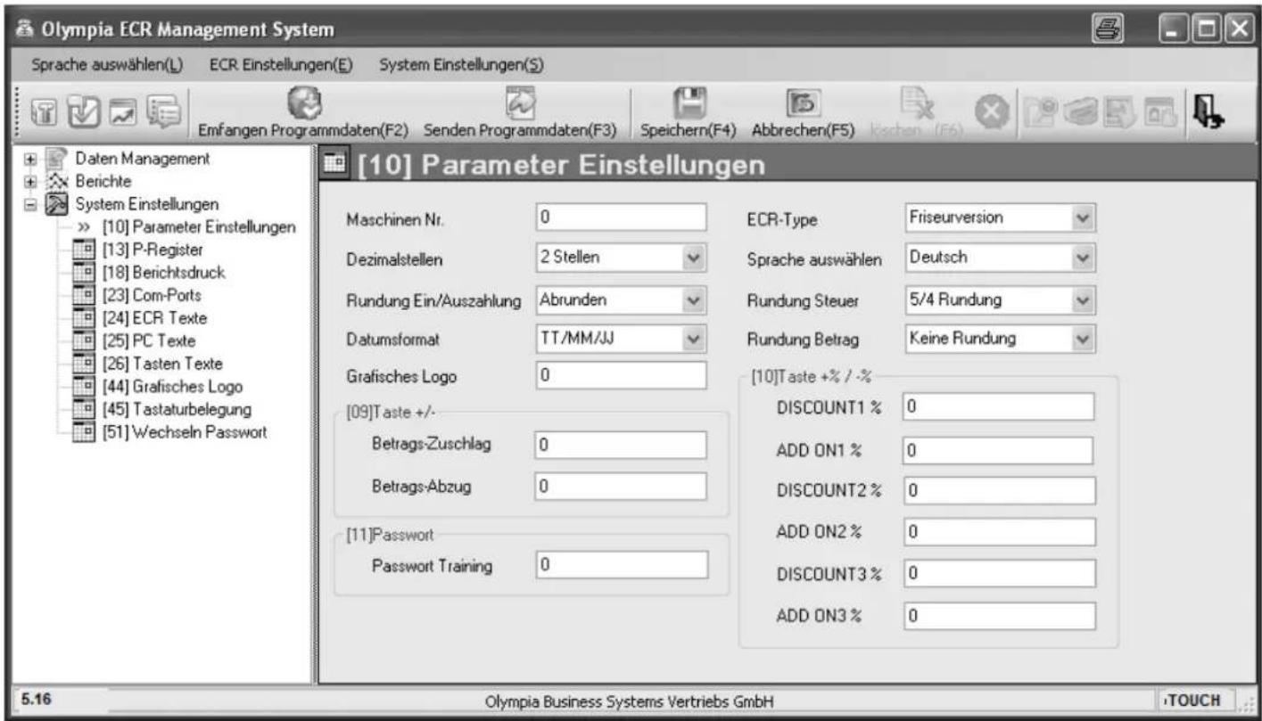Open ECR Einstellungen(E) menu
Viewport: 1262px width, 721px height.
coord(282,65)
